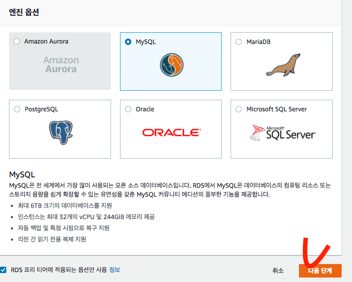
Task: Click the greyed Amazon Aurora logo text
Action: [61, 65]
